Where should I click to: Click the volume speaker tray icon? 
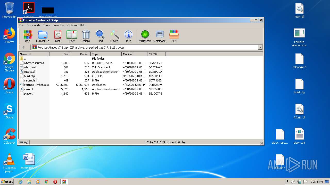[293, 182]
